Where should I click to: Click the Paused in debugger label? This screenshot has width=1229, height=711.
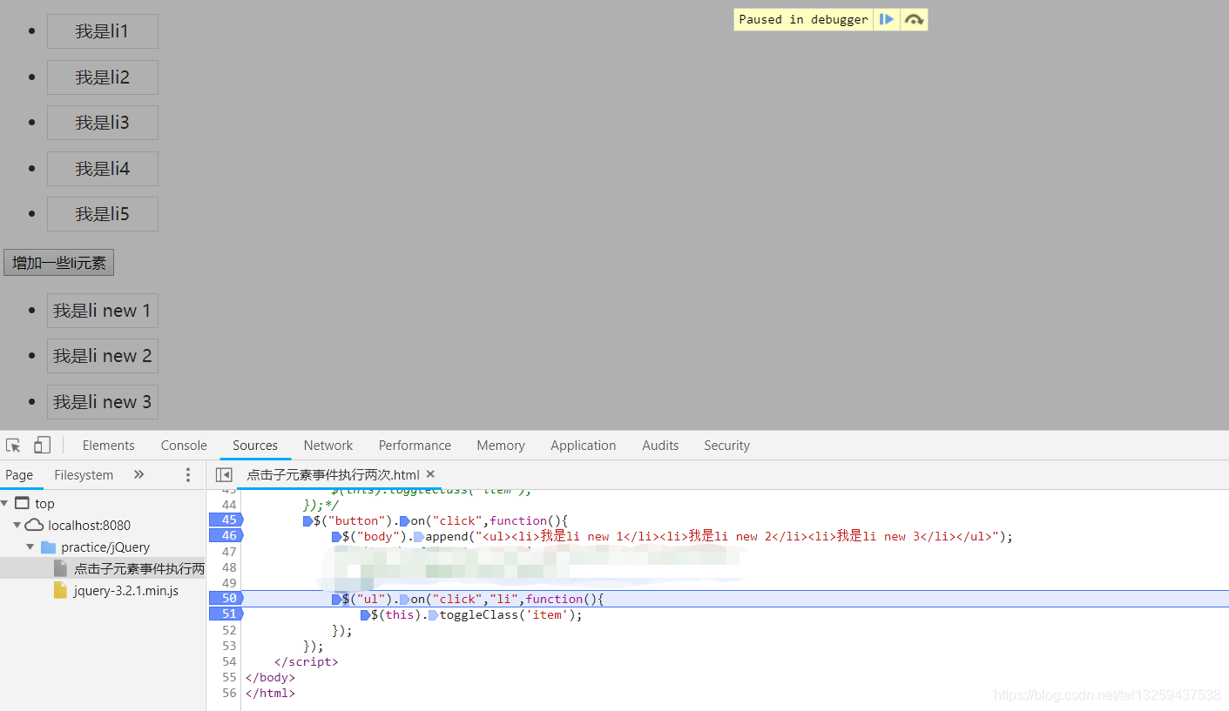803,19
